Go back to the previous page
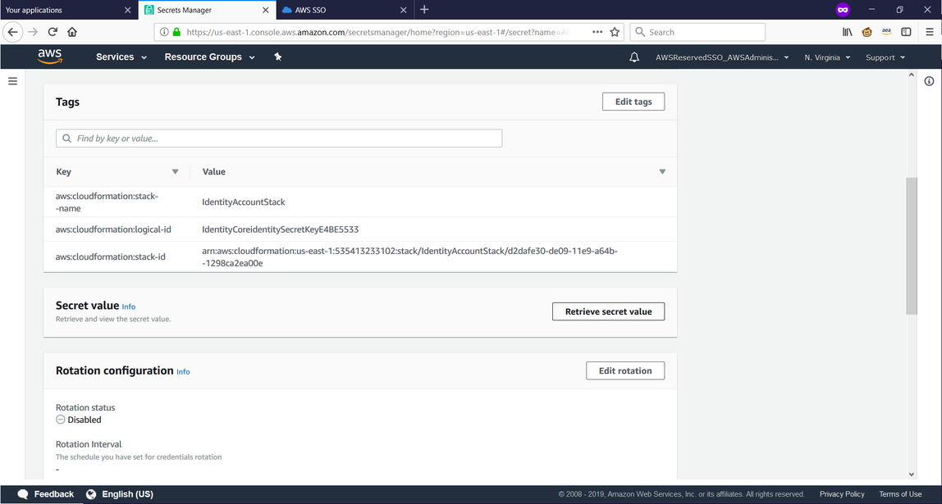 click(x=13, y=32)
